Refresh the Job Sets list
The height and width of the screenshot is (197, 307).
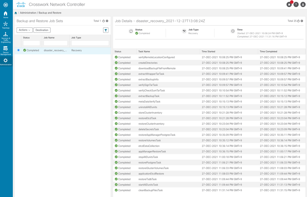tap(104, 21)
